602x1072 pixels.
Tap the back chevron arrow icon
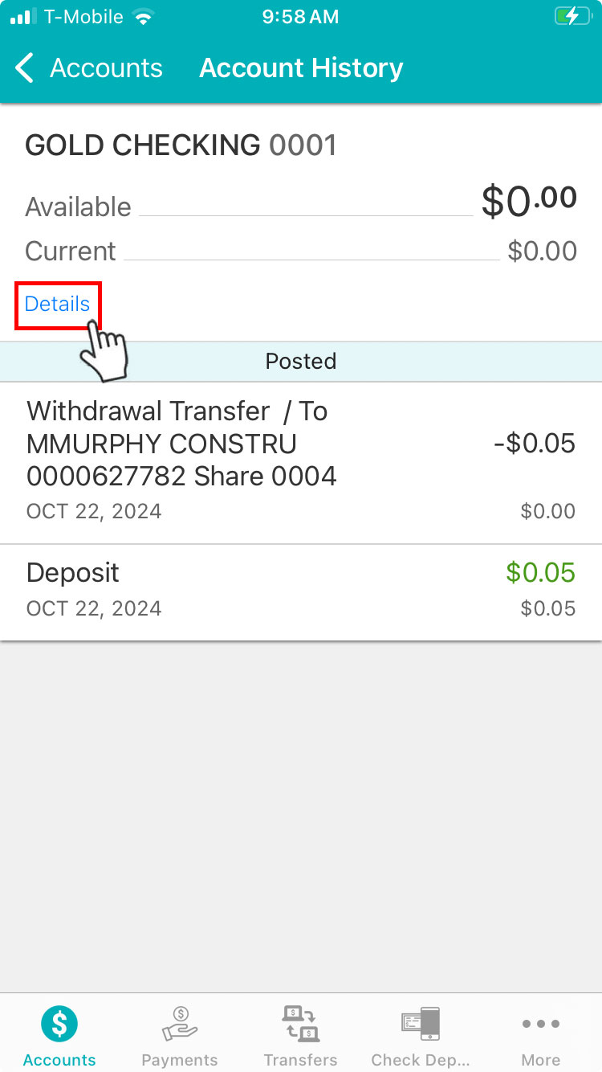(26, 68)
